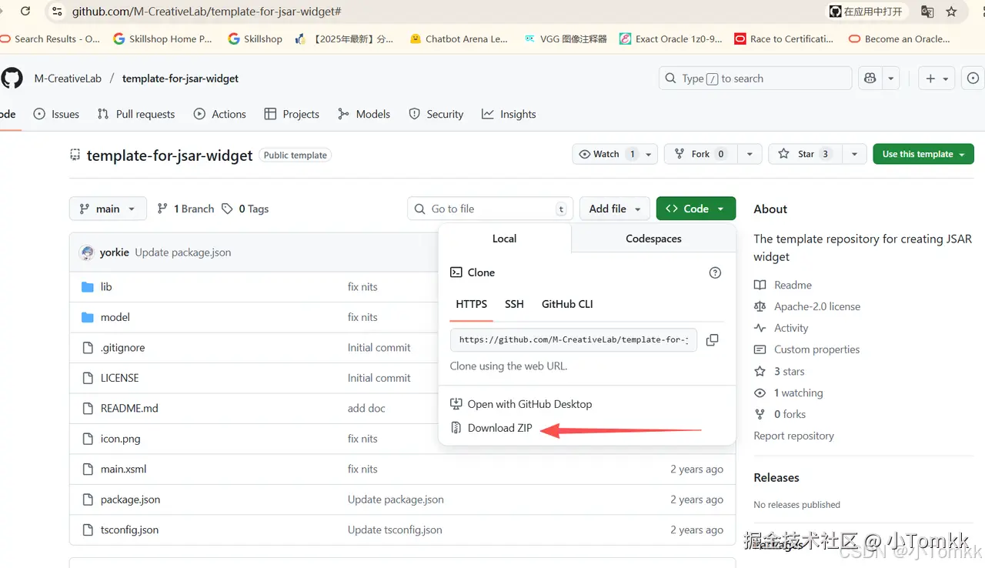
Task: Select SSH clone option
Action: (514, 304)
